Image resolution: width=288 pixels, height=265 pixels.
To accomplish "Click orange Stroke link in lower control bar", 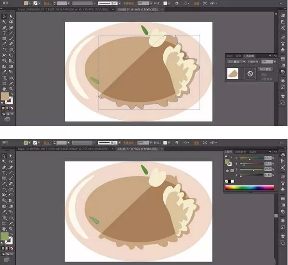I will (x=46, y=143).
